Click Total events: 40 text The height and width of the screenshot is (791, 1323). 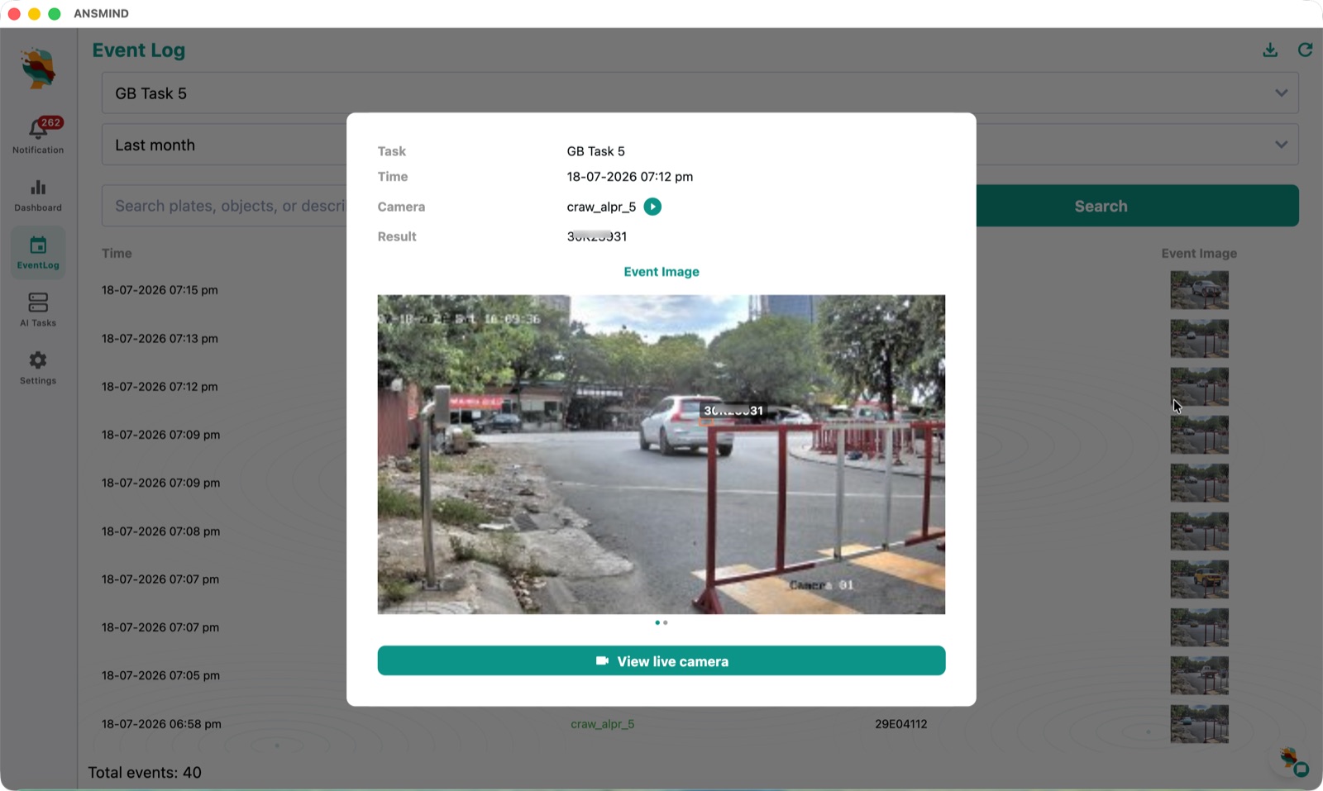(145, 772)
